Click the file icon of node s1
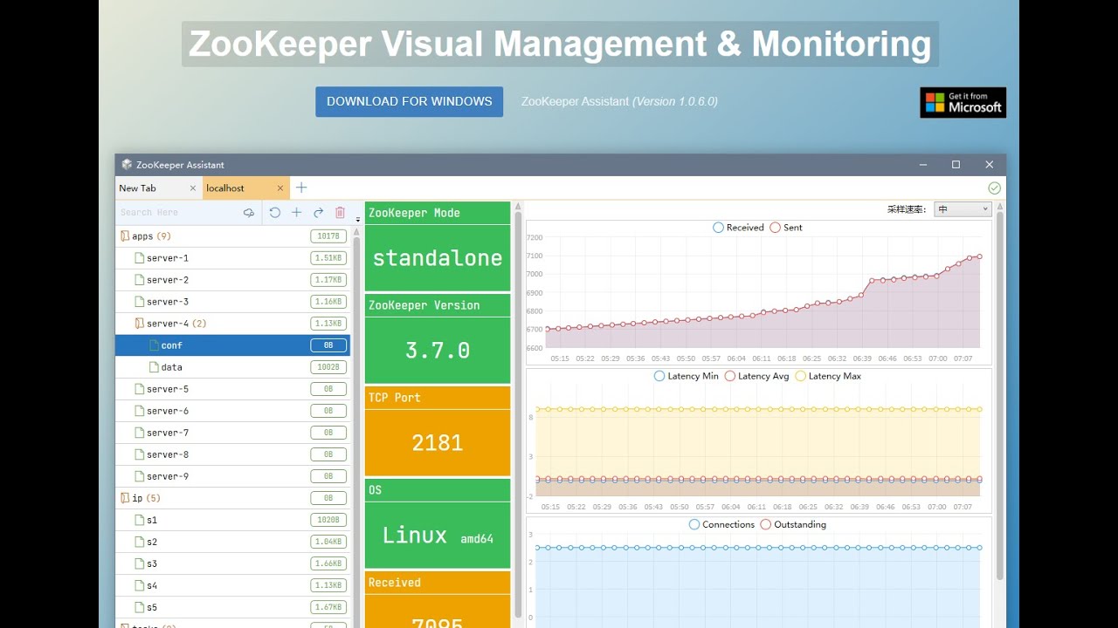This screenshot has height=628, width=1118. pos(139,520)
